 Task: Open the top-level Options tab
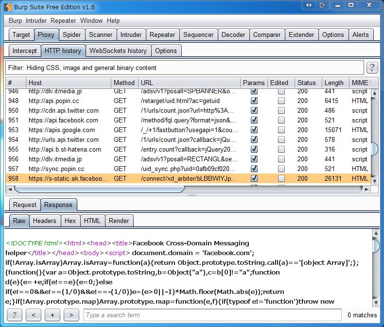333,34
